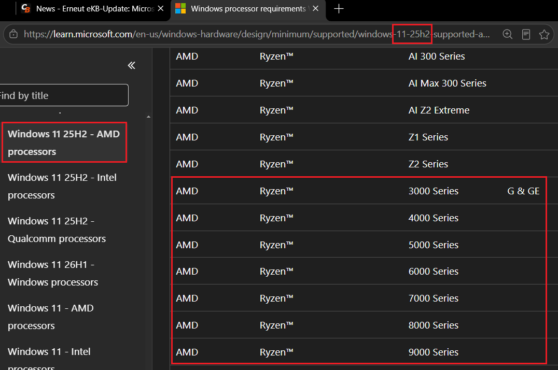Bookmark this page with the star icon
The height and width of the screenshot is (370, 558).
point(544,35)
